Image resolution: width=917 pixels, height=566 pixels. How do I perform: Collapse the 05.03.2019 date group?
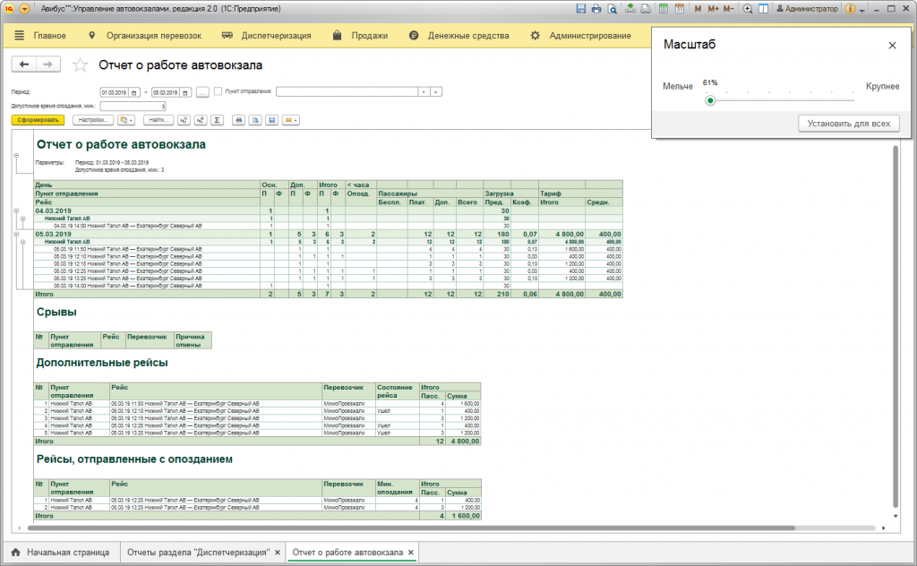(x=17, y=234)
